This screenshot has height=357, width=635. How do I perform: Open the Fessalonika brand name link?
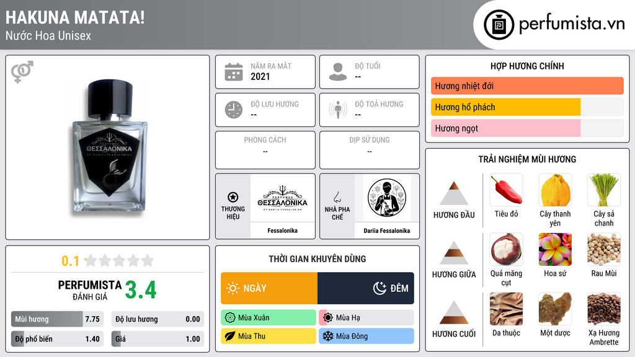pos(282,231)
